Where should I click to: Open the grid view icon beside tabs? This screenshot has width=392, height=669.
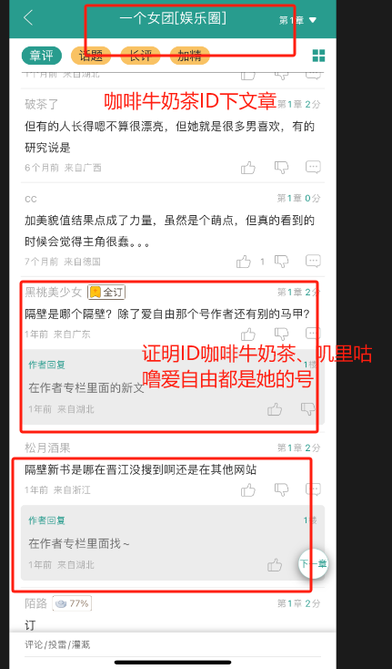pos(318,56)
